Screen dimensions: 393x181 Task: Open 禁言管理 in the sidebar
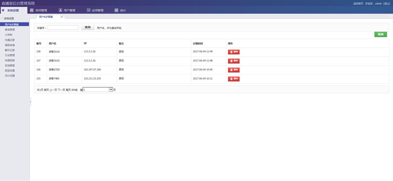coord(10,29)
